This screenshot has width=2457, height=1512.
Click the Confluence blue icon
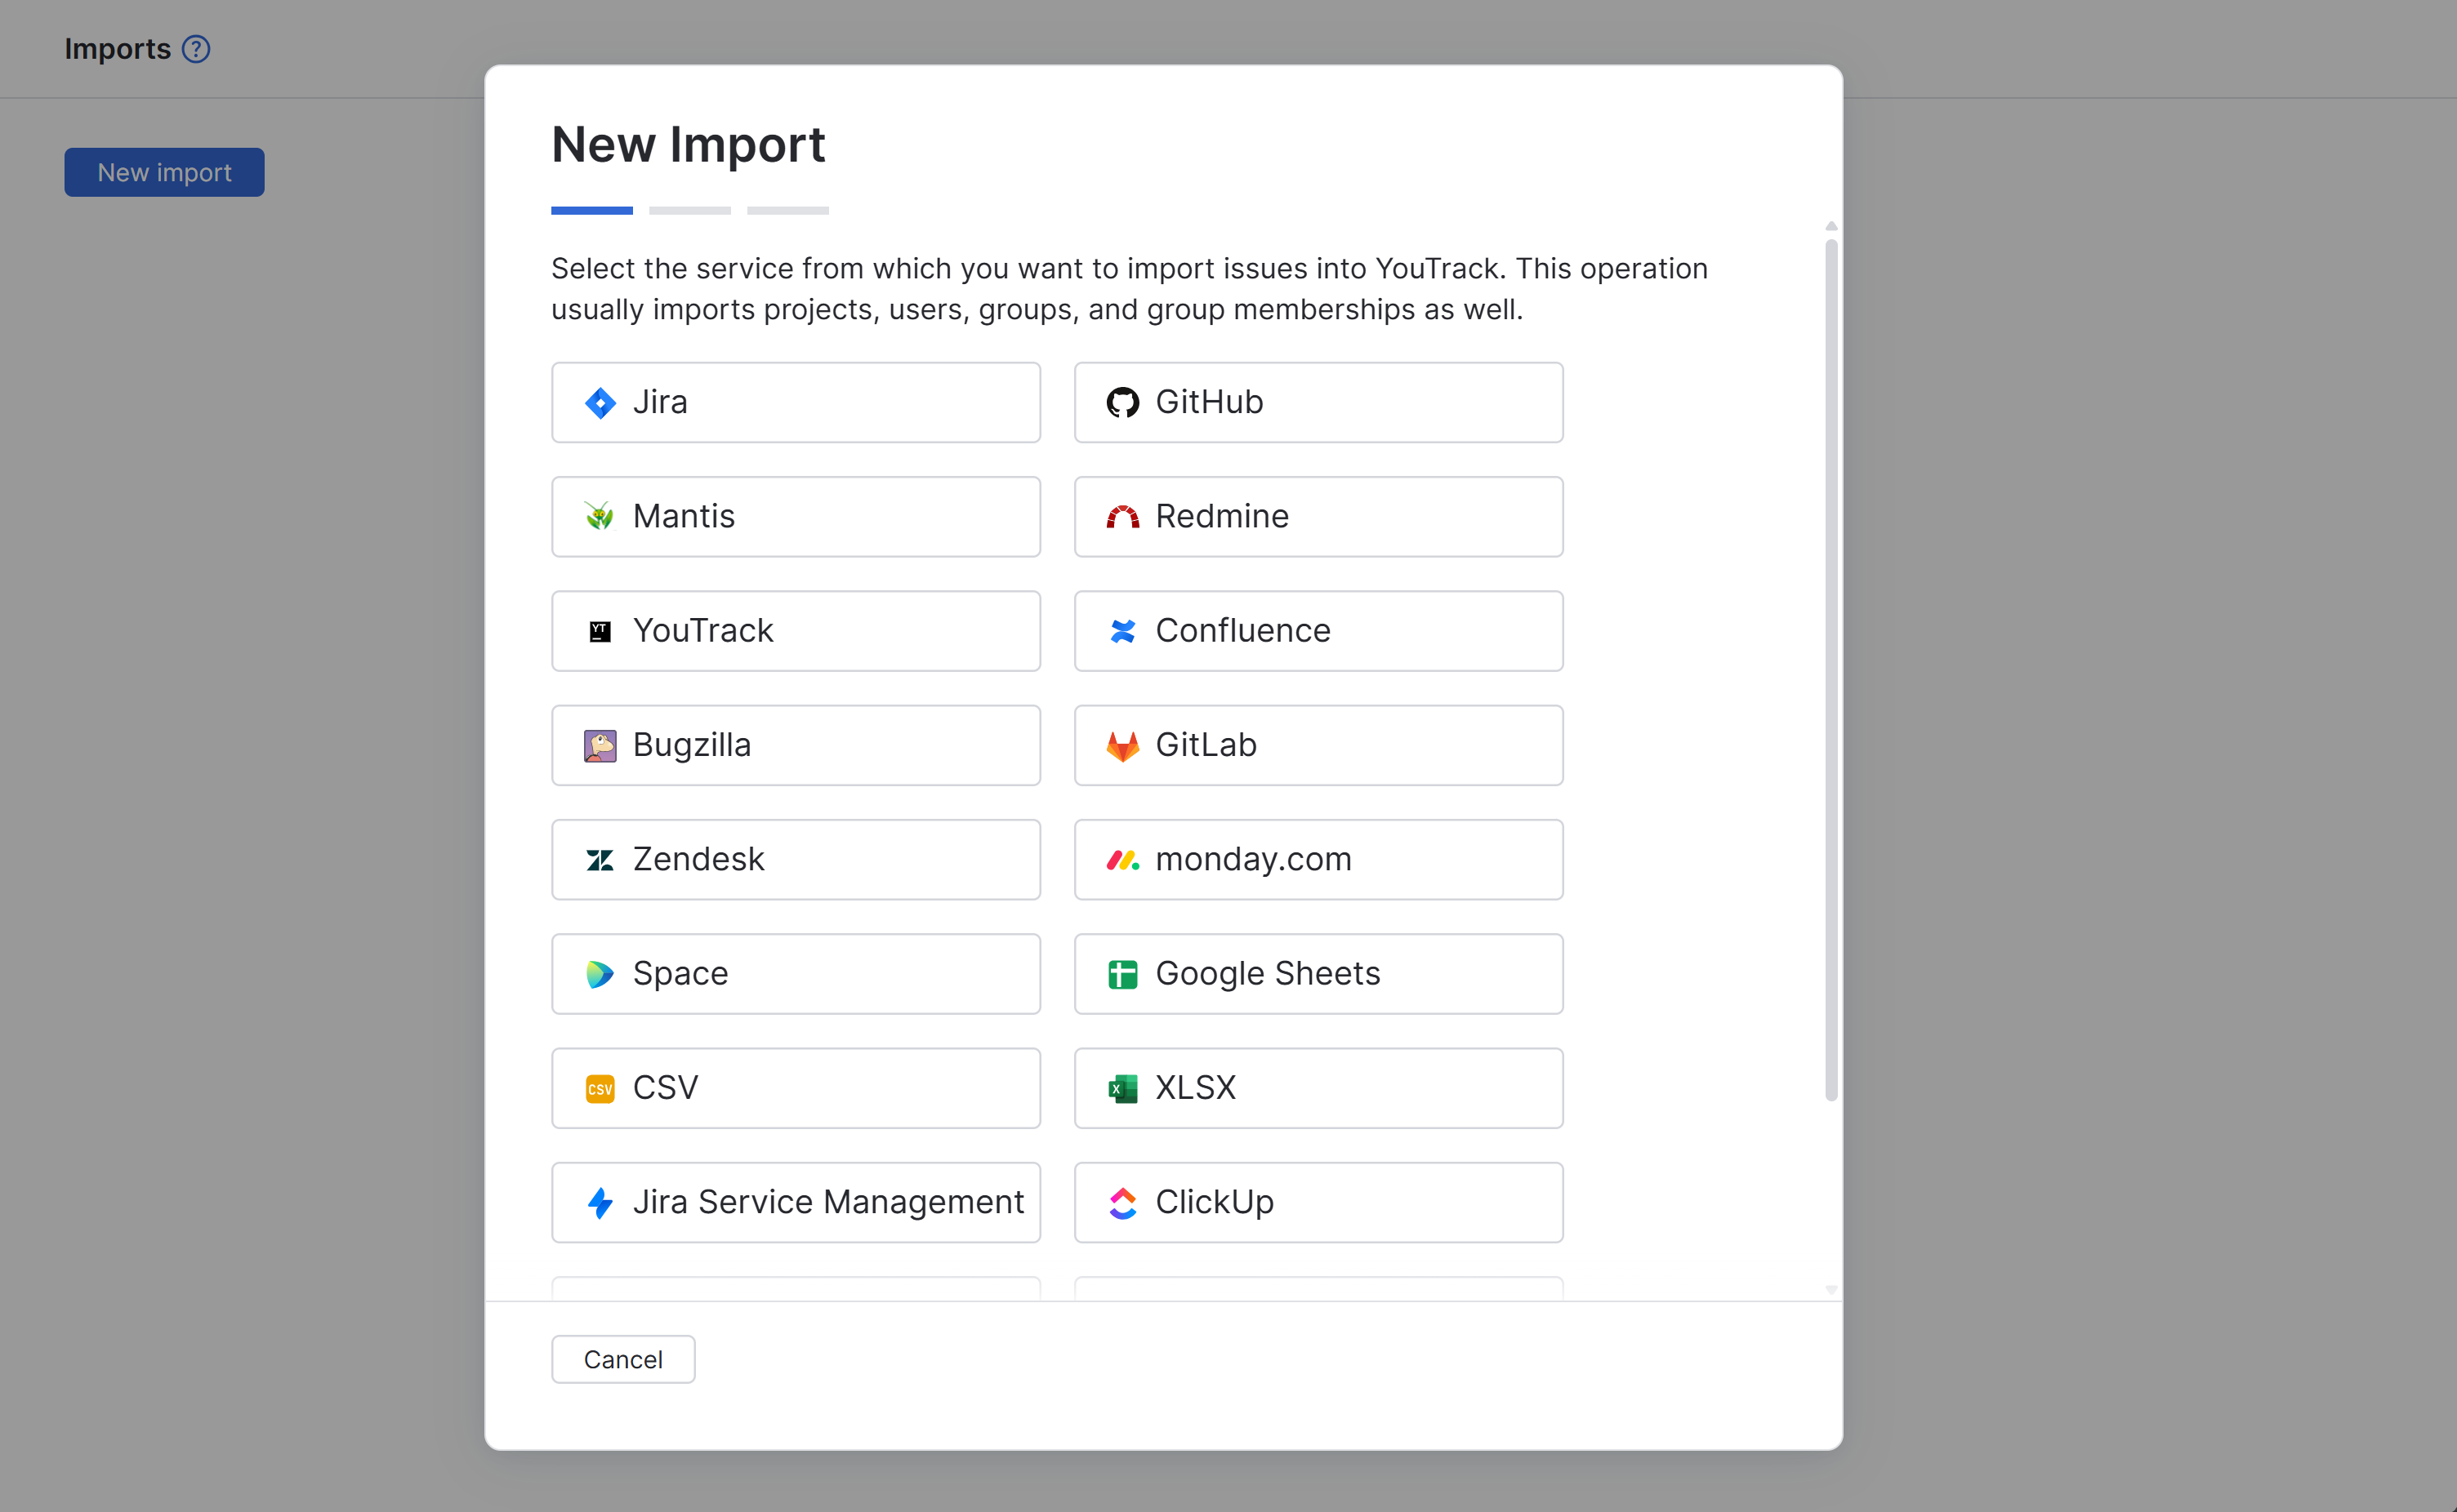click(1122, 631)
